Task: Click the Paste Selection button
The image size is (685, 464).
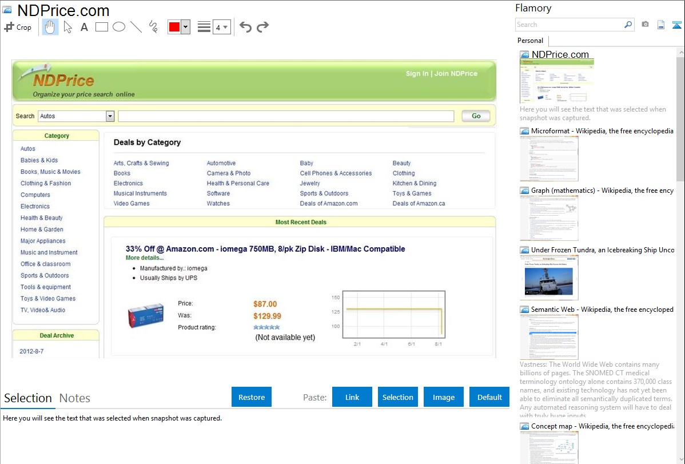Action: (x=397, y=397)
